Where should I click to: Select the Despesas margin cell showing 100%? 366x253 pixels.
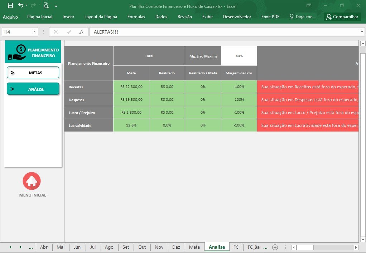coord(239,99)
